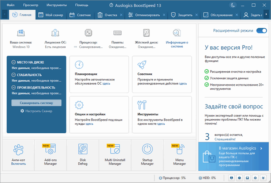The height and width of the screenshot is (183, 271).
Task: Click the Планировщик clock icon
Action: 79,65
